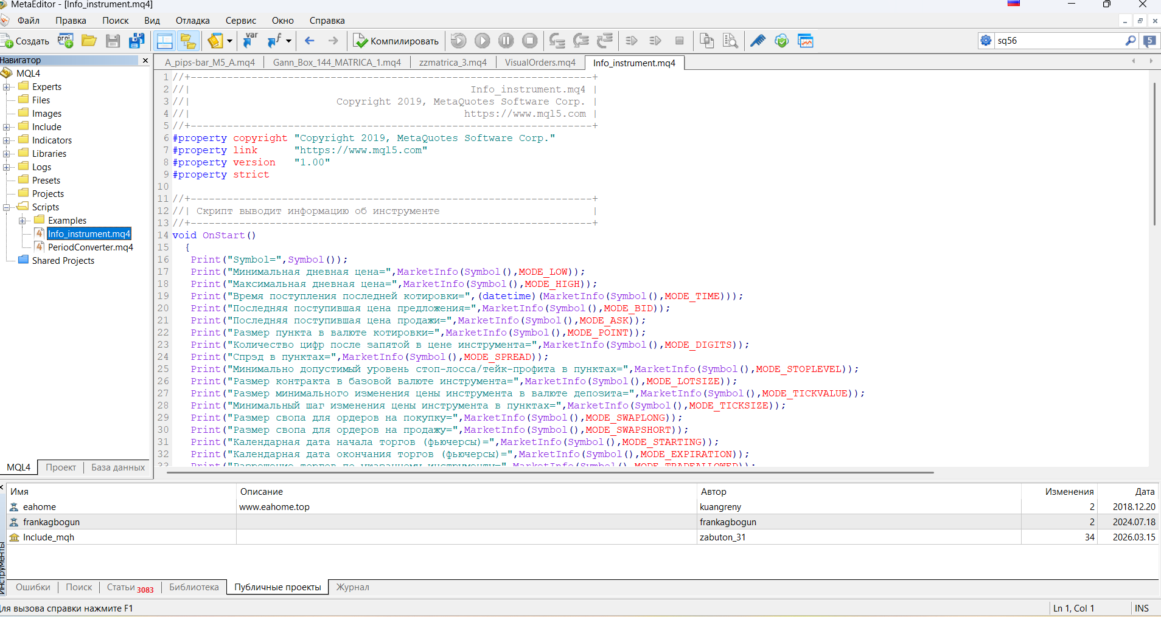This screenshot has width=1161, height=617.
Task: Open the Статьи tab in Toolbox
Action: coord(130,587)
